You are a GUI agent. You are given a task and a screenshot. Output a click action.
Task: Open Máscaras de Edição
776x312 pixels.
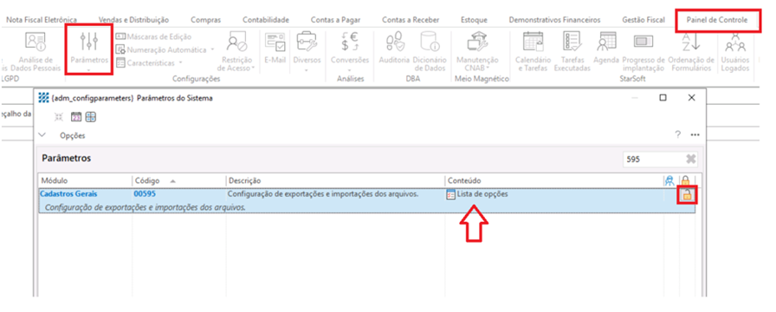coord(153,36)
